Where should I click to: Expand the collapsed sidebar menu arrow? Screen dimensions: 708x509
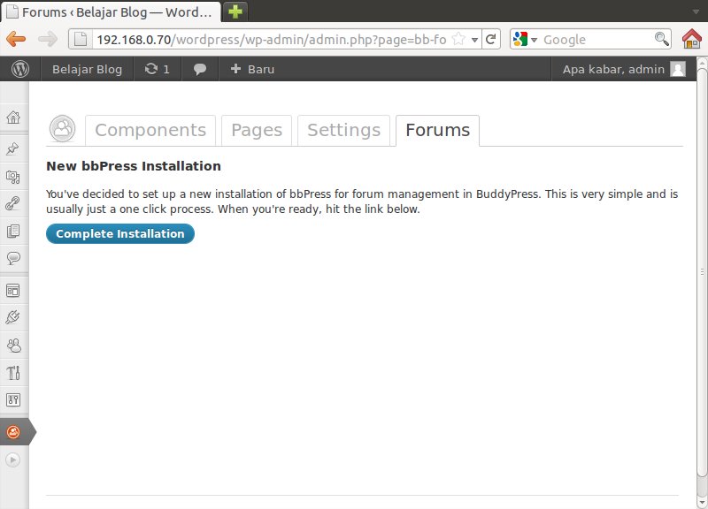[x=13, y=460]
